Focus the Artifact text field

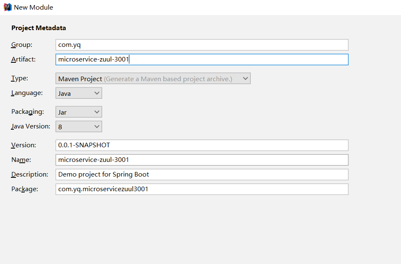[x=202, y=59]
